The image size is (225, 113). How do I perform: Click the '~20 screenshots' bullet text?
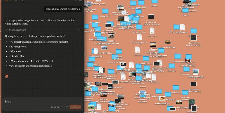(x=18, y=47)
